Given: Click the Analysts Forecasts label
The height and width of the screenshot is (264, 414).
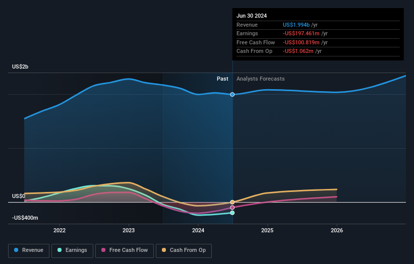Looking at the screenshot, I should point(260,79).
